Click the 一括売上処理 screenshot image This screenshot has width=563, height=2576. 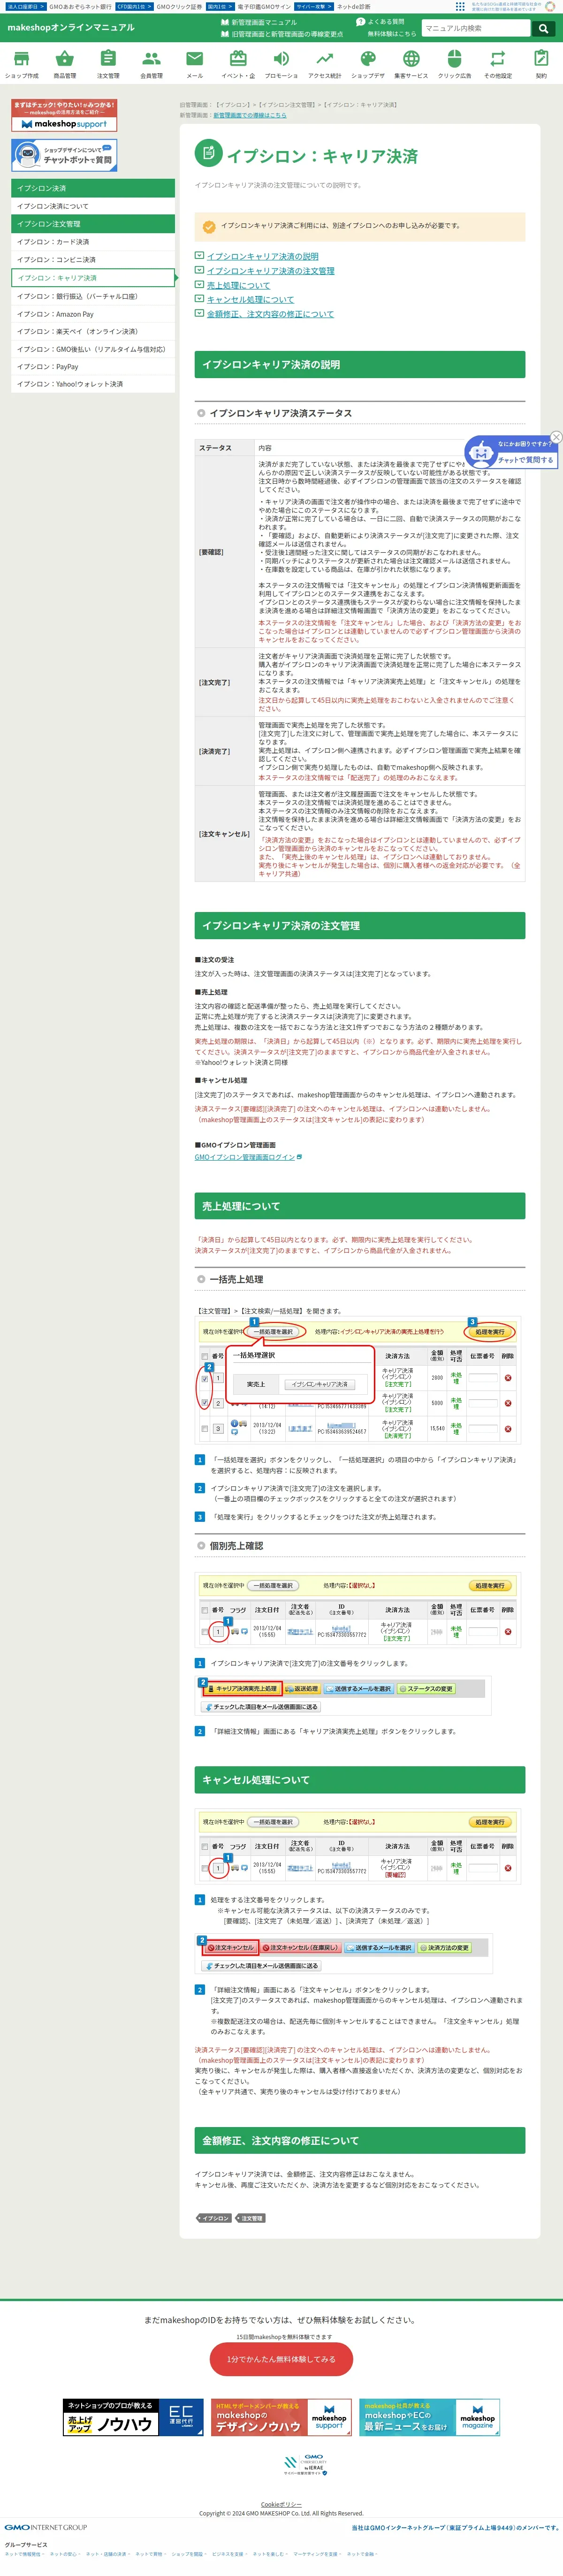(359, 1381)
